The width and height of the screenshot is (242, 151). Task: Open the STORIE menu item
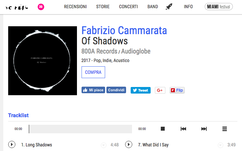tap(103, 7)
